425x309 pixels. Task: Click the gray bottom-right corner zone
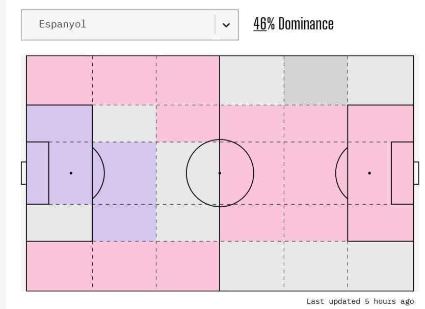pos(381,266)
